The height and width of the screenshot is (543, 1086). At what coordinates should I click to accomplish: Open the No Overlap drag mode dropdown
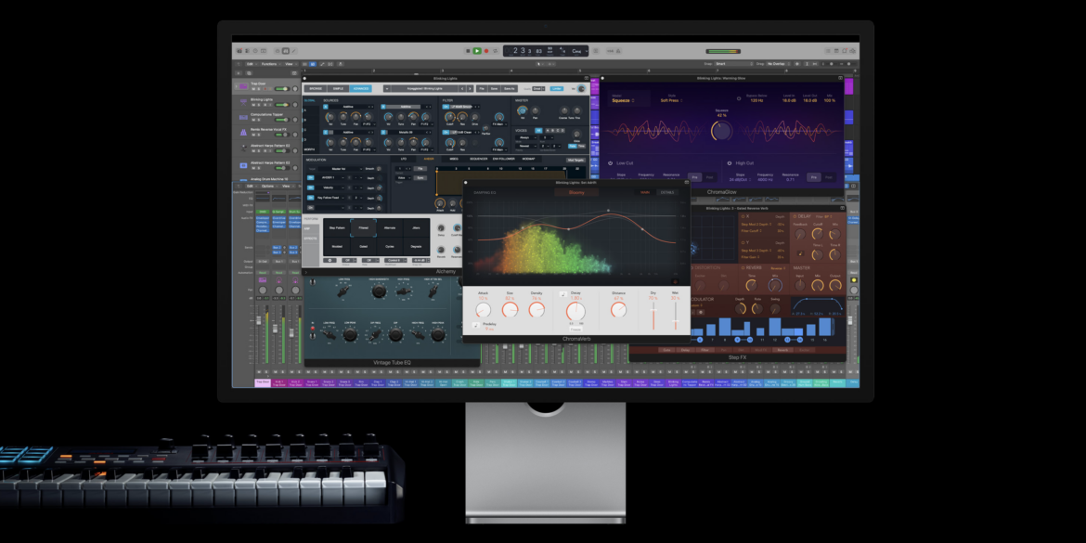(777, 63)
